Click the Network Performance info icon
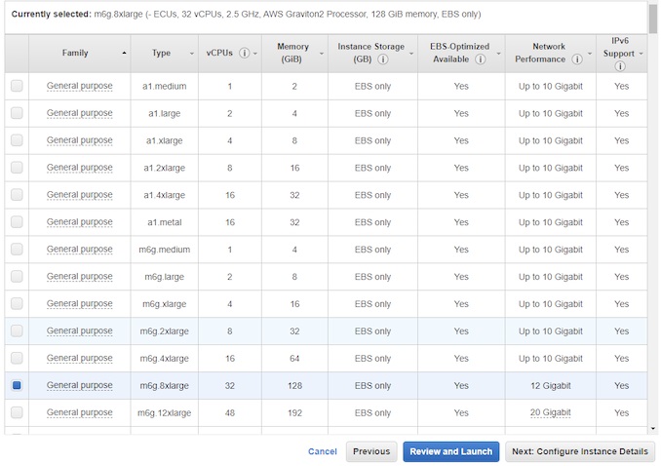 580,59
